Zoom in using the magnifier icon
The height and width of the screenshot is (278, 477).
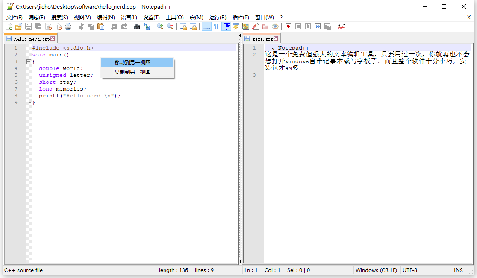click(160, 26)
